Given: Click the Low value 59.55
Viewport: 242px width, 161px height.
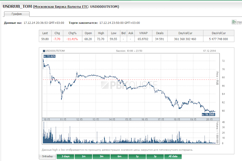Looking at the screenshot, I should [x=114, y=39].
